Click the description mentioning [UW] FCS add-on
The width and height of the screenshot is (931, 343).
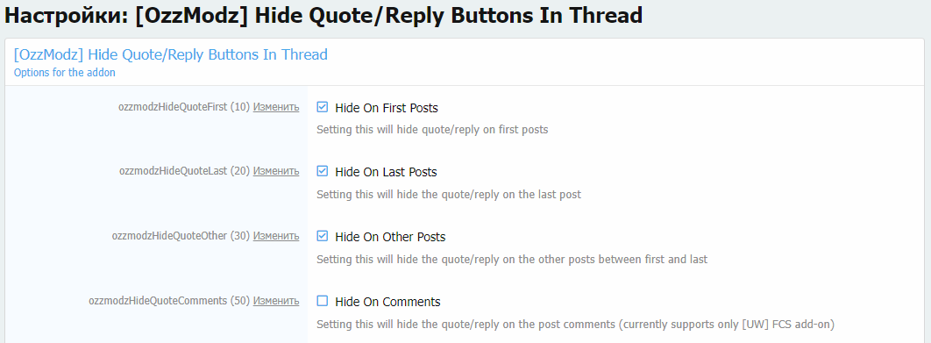coord(575,325)
